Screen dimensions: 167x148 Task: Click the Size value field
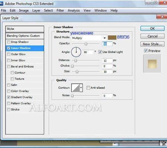coord(107,72)
